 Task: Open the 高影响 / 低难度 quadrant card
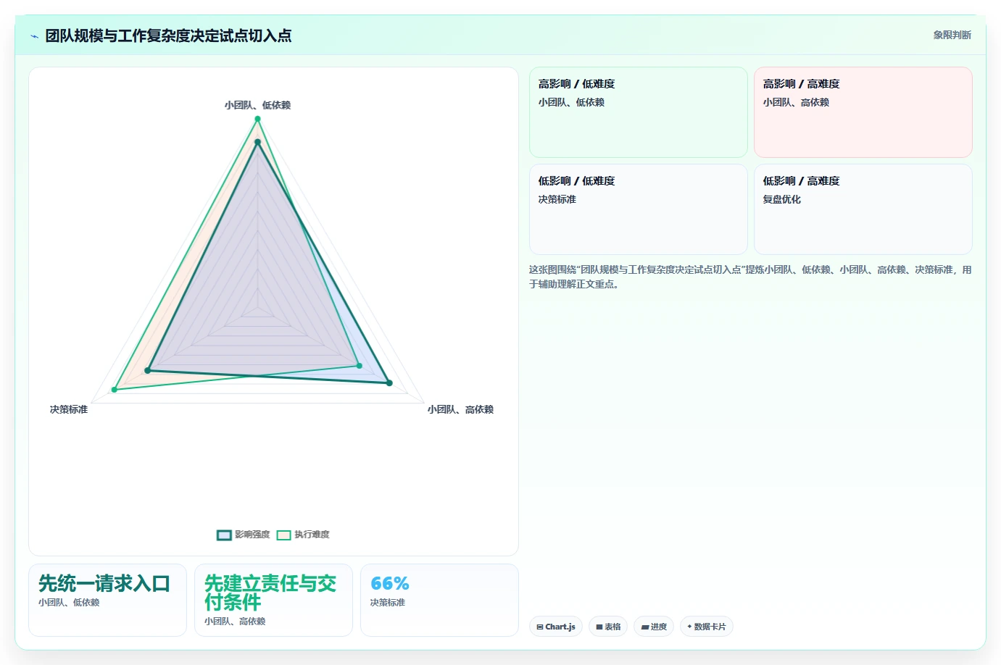639,112
